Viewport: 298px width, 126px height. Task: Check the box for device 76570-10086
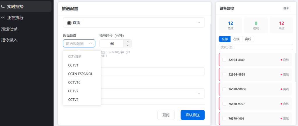coord(224,89)
